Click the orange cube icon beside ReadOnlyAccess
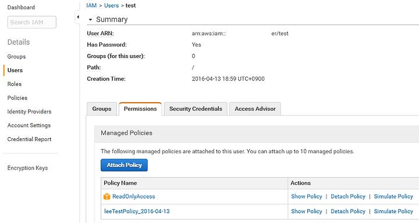Viewport: 419px width, 223px height. [106, 197]
